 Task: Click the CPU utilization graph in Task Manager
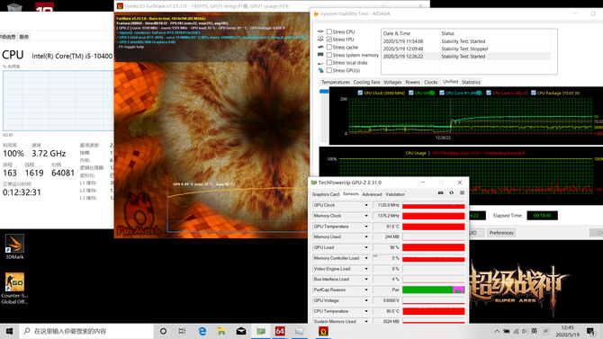58,101
